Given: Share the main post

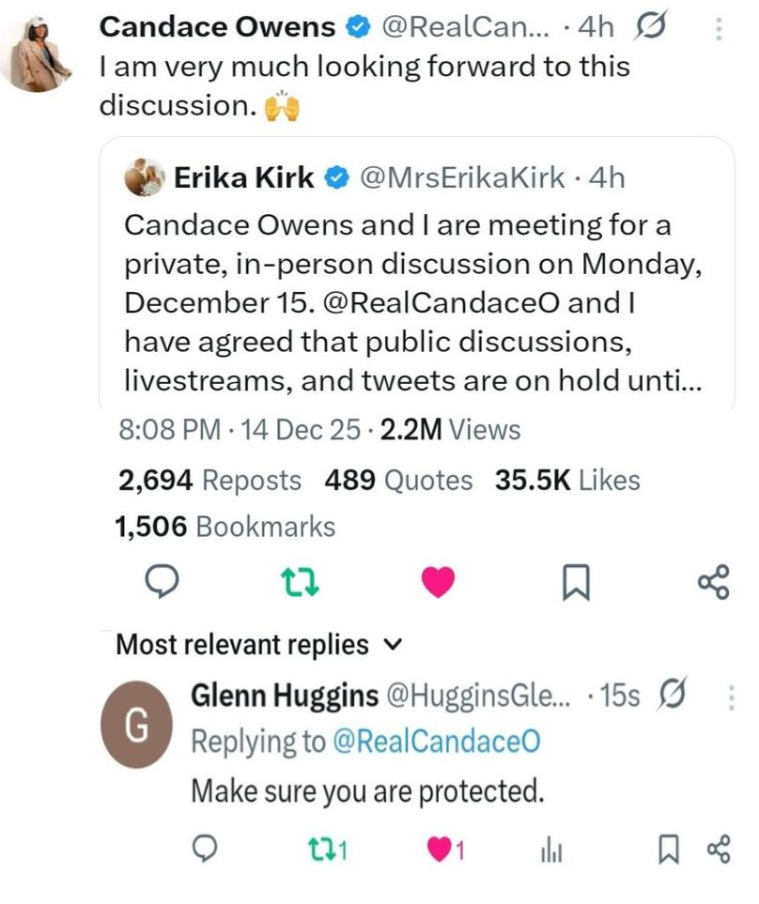Looking at the screenshot, I should (x=714, y=583).
